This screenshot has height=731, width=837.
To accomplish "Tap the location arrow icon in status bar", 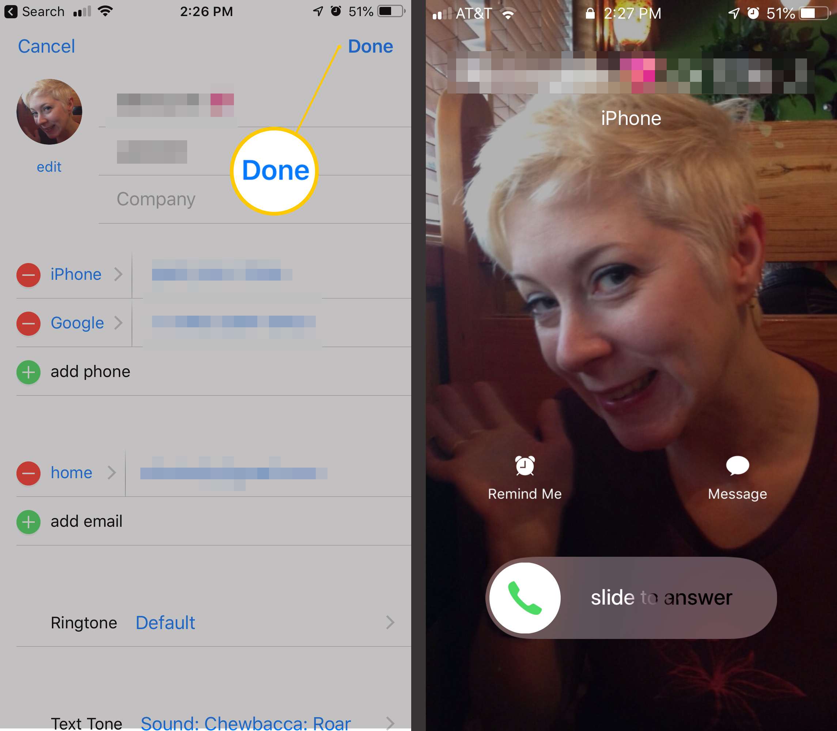I will tap(319, 10).
